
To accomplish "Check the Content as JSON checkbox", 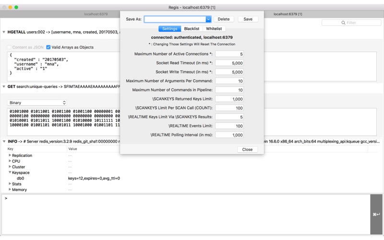I will tap(9, 47).
